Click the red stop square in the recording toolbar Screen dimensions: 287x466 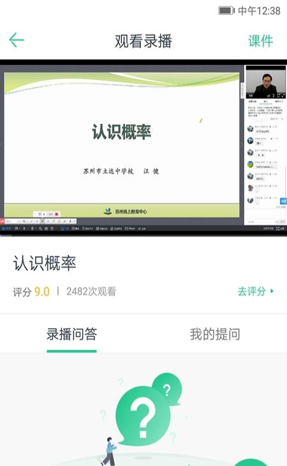click(x=56, y=214)
